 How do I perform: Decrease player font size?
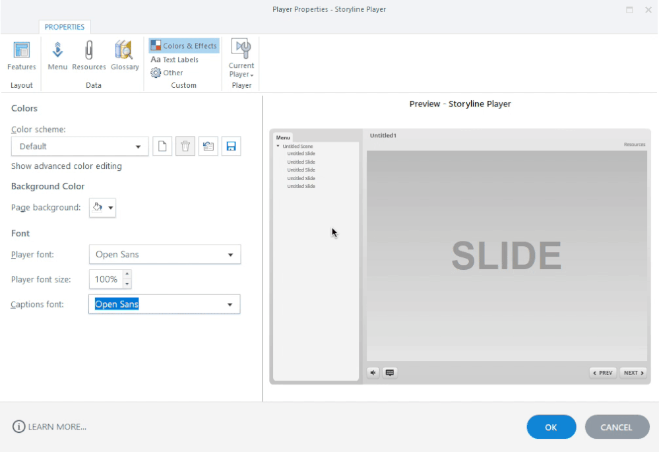[x=127, y=284]
